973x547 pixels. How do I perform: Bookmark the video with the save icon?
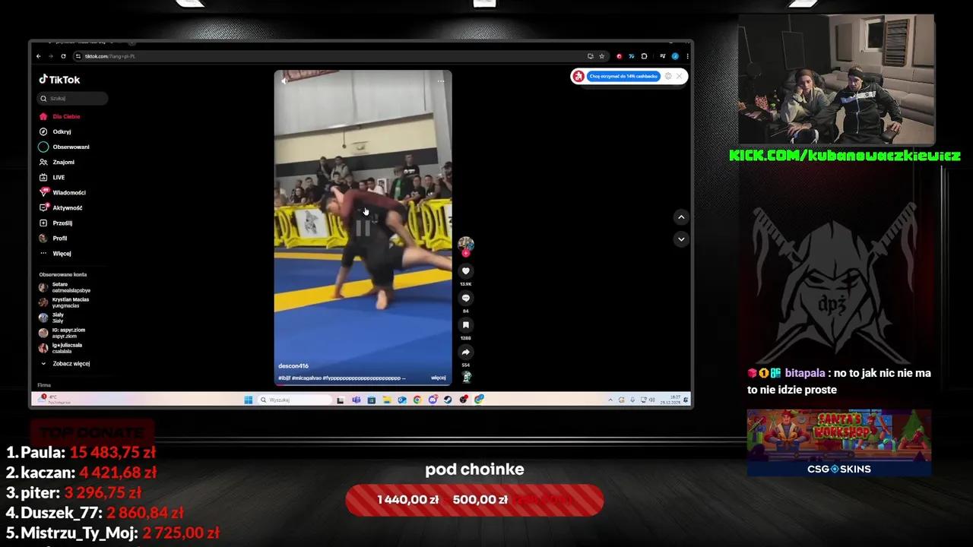pos(466,325)
